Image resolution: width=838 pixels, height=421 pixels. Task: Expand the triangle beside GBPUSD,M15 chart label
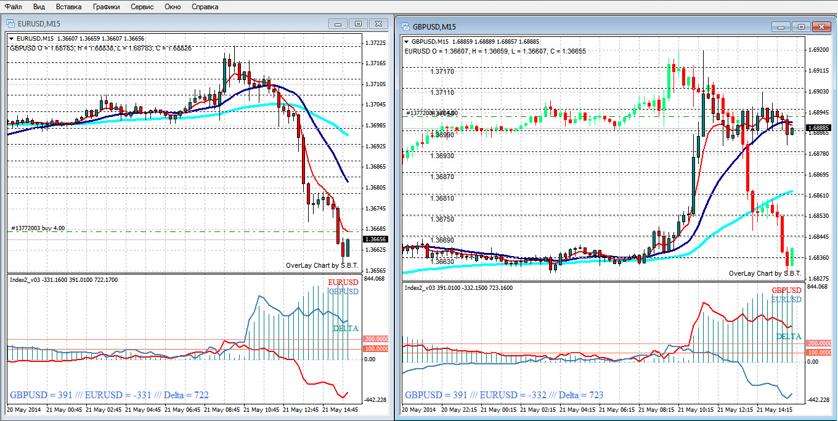click(x=407, y=41)
